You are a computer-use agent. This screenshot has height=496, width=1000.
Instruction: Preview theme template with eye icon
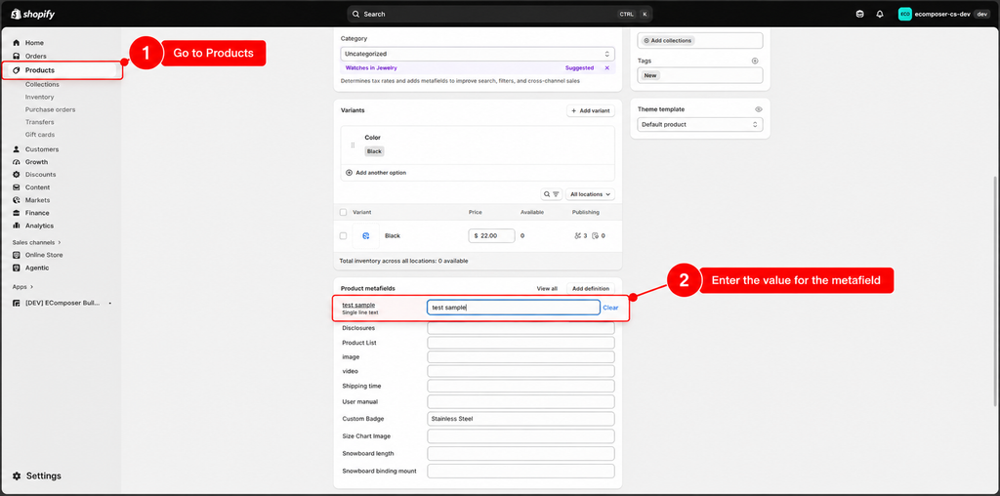tap(758, 109)
